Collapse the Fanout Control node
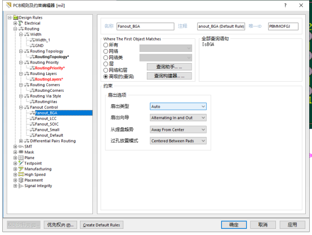Image resolution: width=312 pixels, height=235 pixels. click(x=21, y=107)
